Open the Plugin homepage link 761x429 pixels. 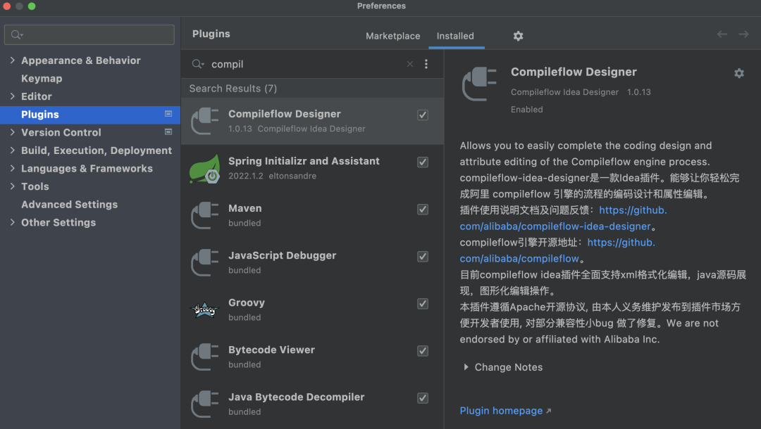click(x=501, y=411)
